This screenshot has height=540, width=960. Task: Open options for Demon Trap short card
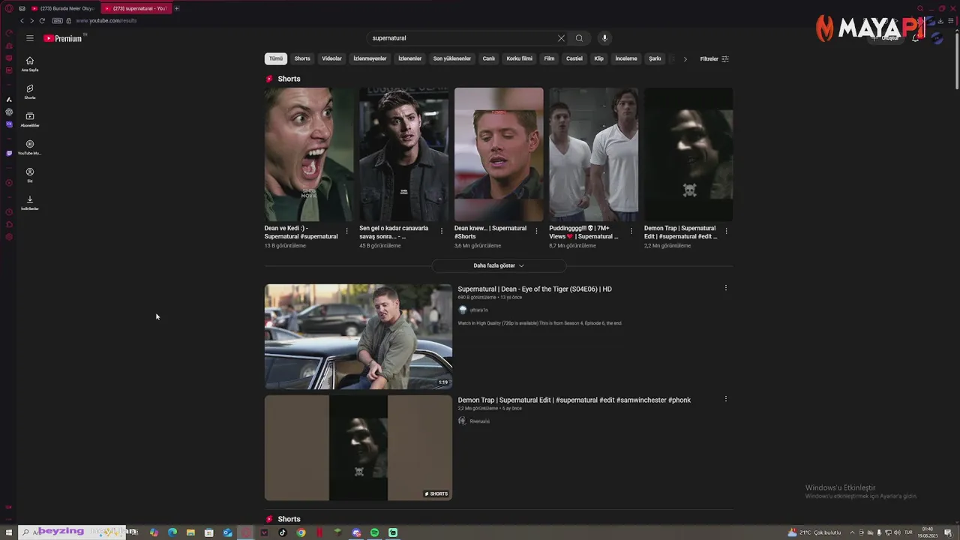point(726,231)
